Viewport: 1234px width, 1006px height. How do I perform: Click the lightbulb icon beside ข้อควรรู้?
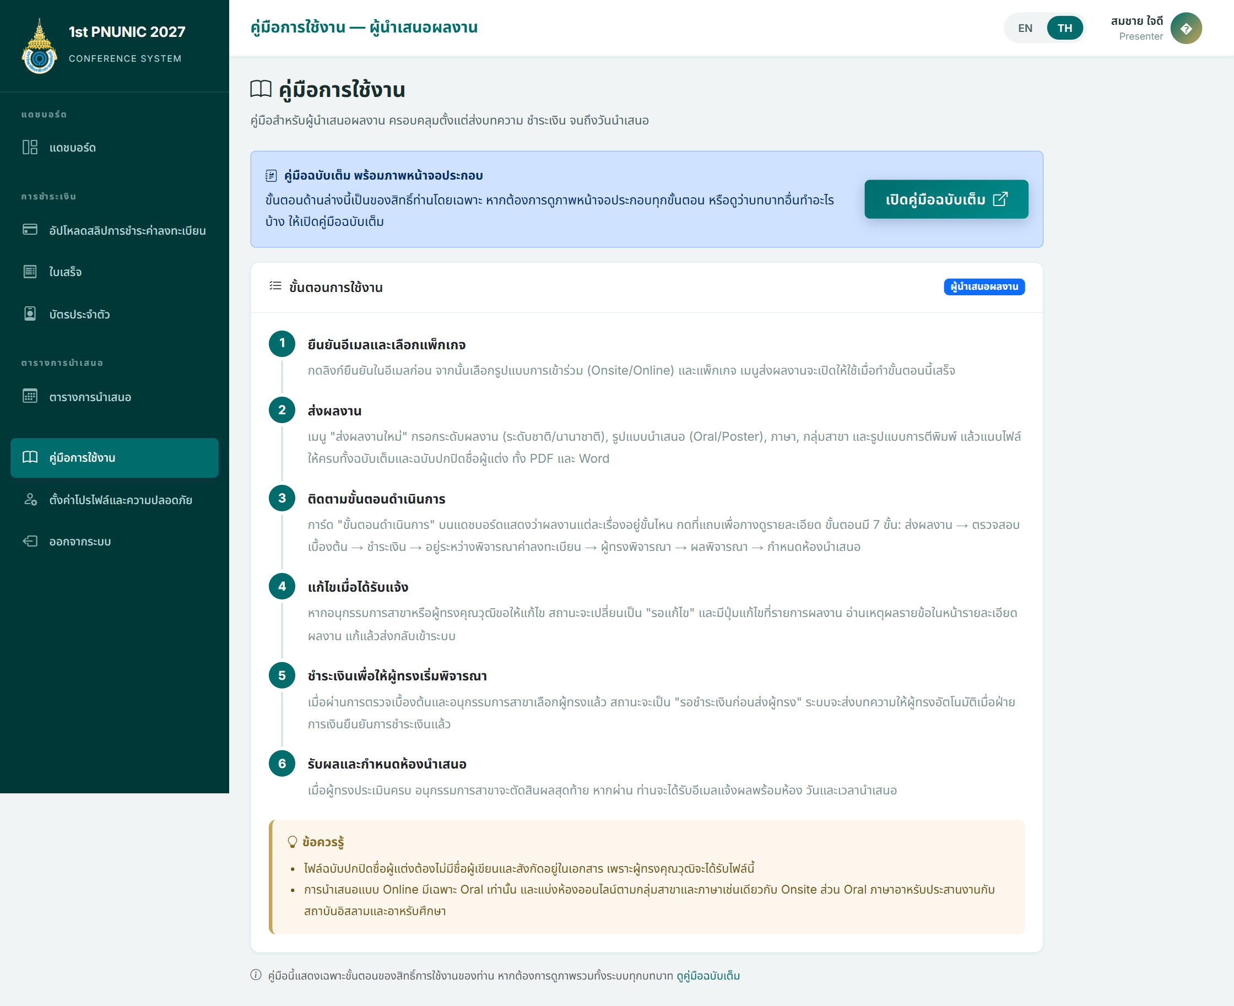pos(293,841)
